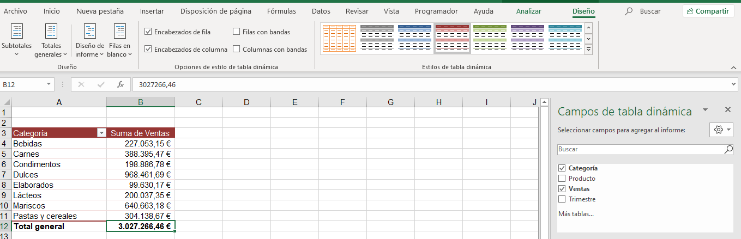Open the Insertar ribbon tab
Image resolution: width=741 pixels, height=239 pixels.
click(x=152, y=11)
